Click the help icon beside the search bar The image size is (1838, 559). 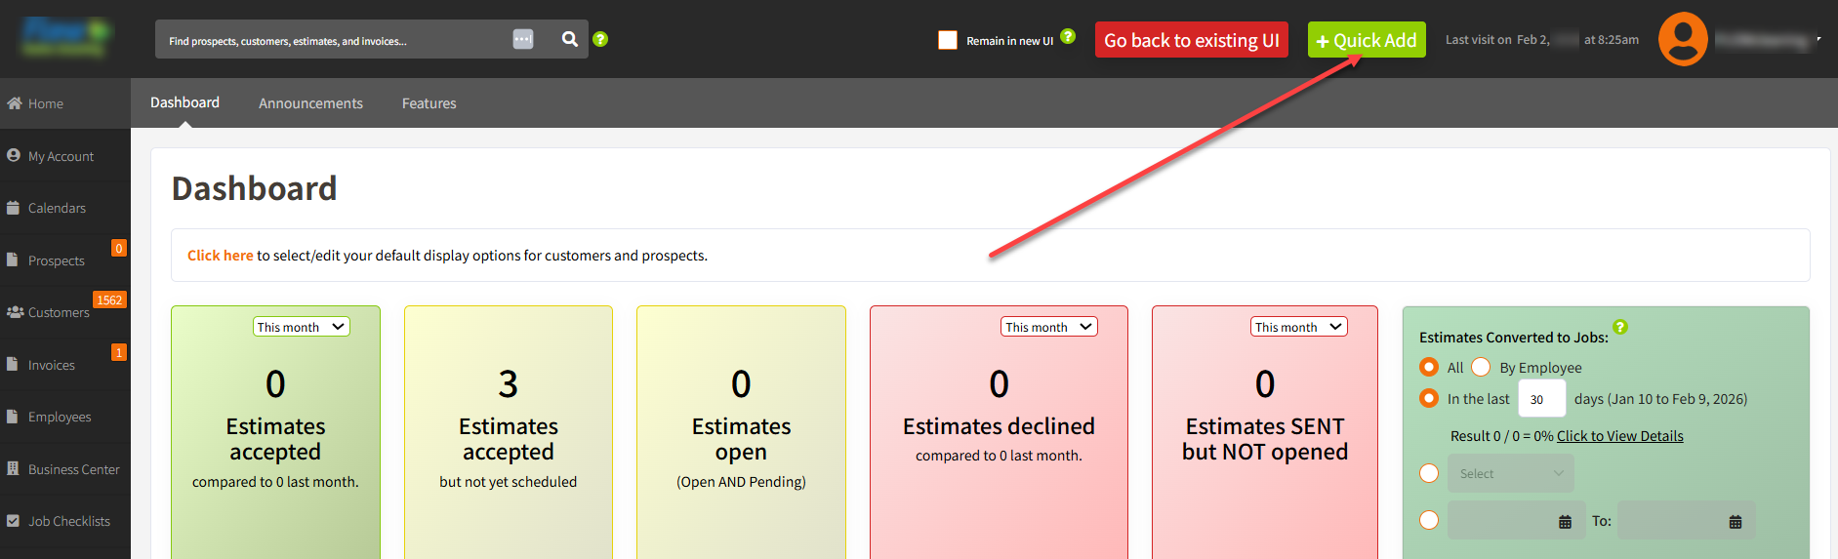point(600,39)
